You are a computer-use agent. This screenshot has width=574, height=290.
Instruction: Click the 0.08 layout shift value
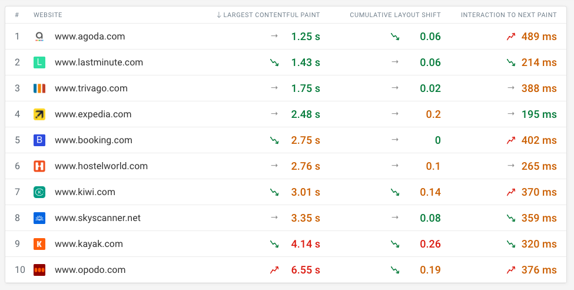tap(430, 218)
